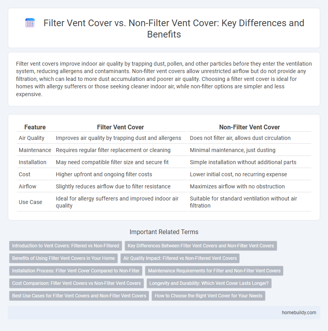Open 'Maintenance Requirements for Filter and Non-Filter Vent Covers'
This screenshot has height=331, width=328.
214,271
